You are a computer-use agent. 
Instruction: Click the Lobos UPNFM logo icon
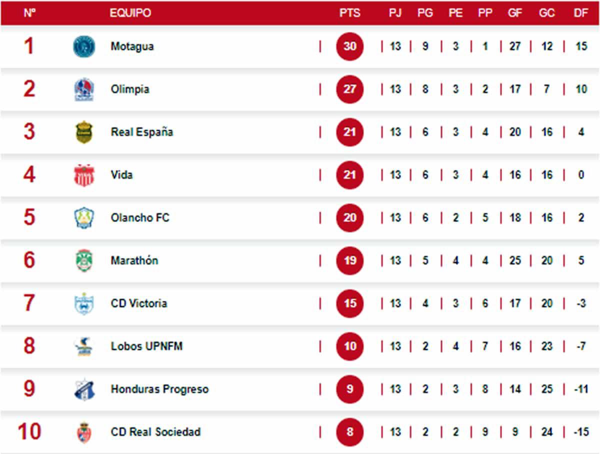pos(84,346)
